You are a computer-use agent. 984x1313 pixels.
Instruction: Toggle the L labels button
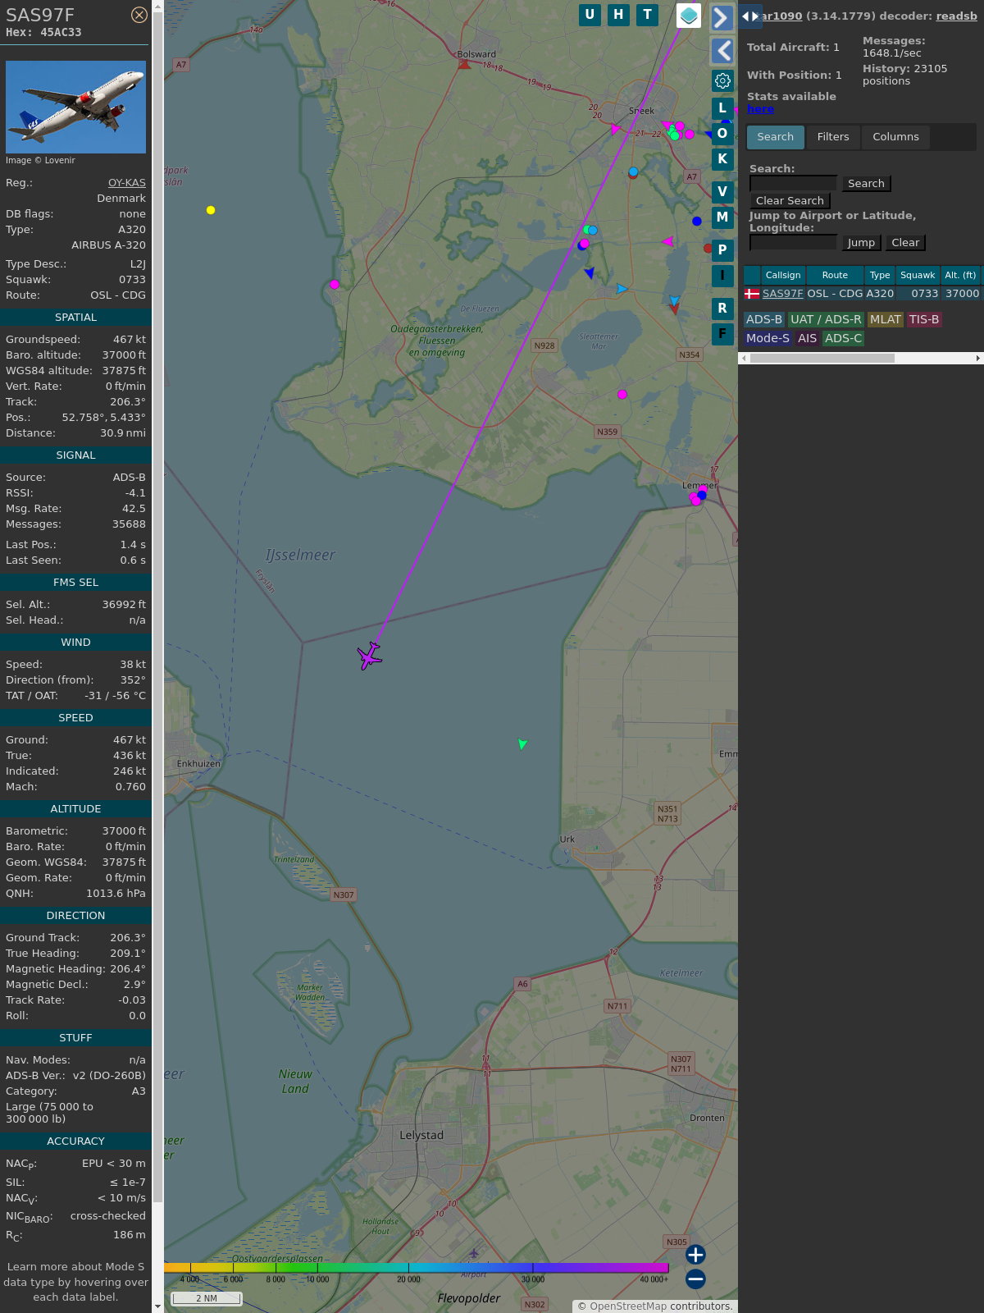[722, 108]
